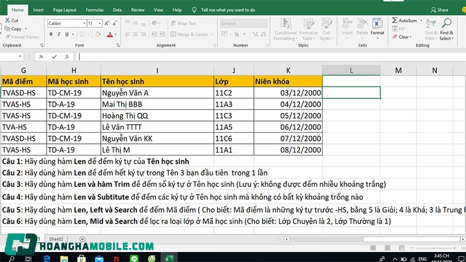This screenshot has height=262, width=466.
Task: Toggle Underline formatting
Action: 65,34
